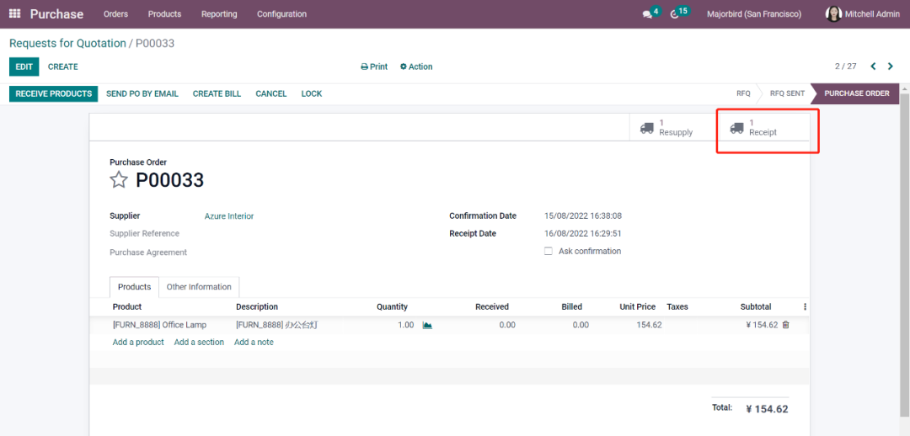
Task: Expand the Action dropdown
Action: click(x=416, y=66)
